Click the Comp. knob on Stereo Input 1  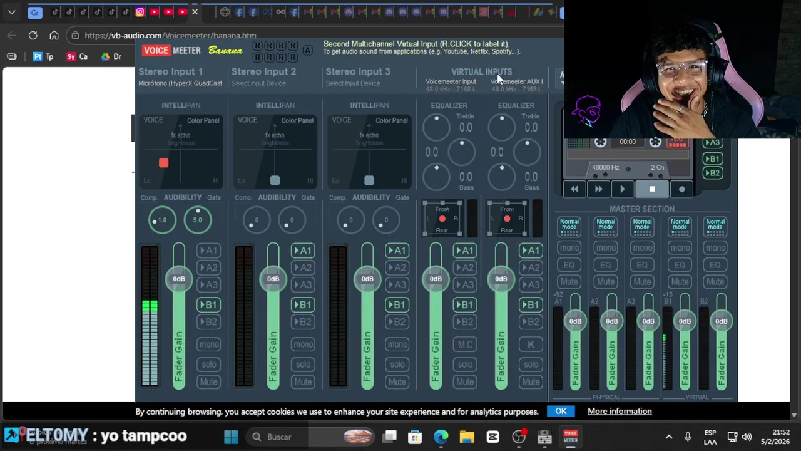click(x=162, y=220)
